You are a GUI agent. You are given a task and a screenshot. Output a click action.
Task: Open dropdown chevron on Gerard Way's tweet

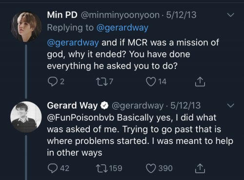tap(231, 105)
